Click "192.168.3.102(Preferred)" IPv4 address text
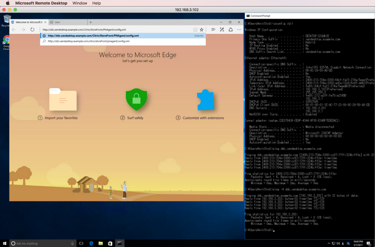Viewport: 375px width, 247px height. [324, 89]
